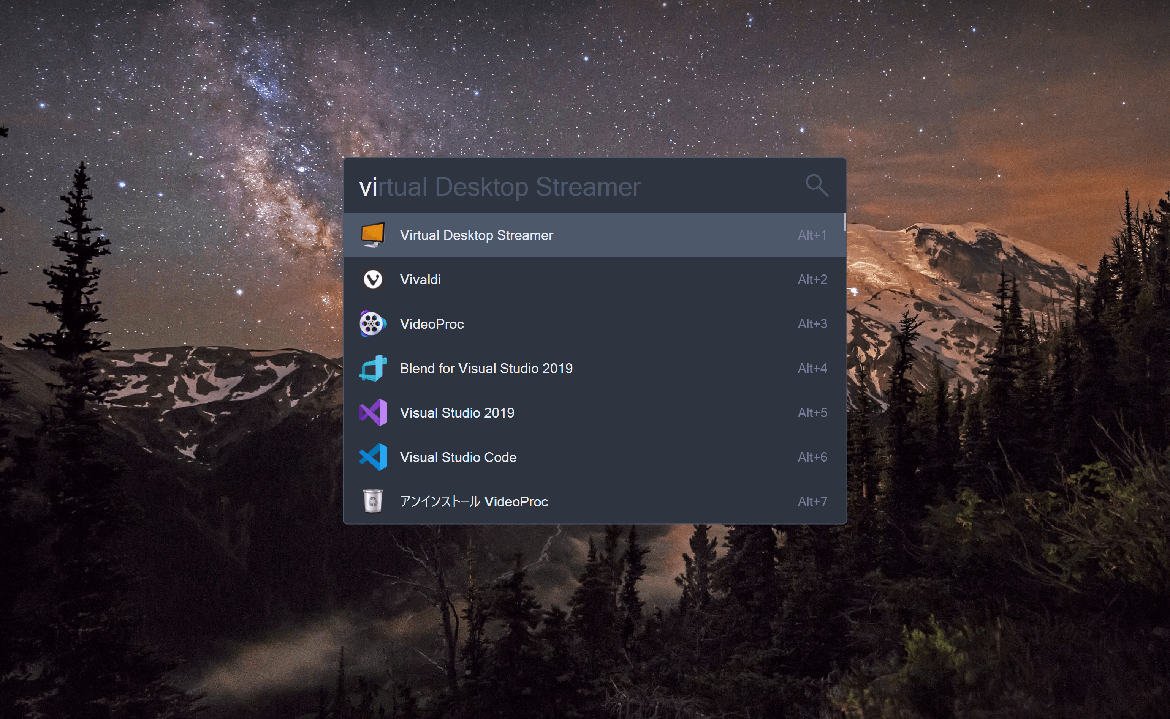The image size is (1170, 719).
Task: Click the Alt+2 shortcut label
Action: [812, 279]
